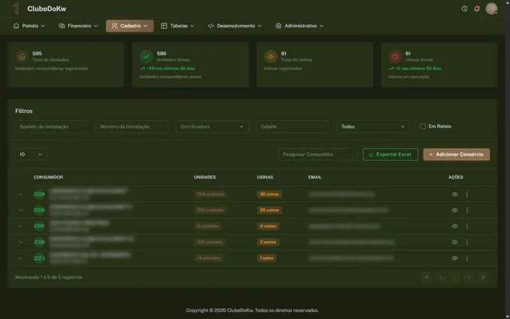Open the user avatar menu
Image resolution: width=510 pixels, height=319 pixels.
click(x=491, y=9)
